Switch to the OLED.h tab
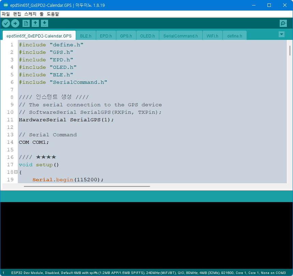 tap(148, 36)
